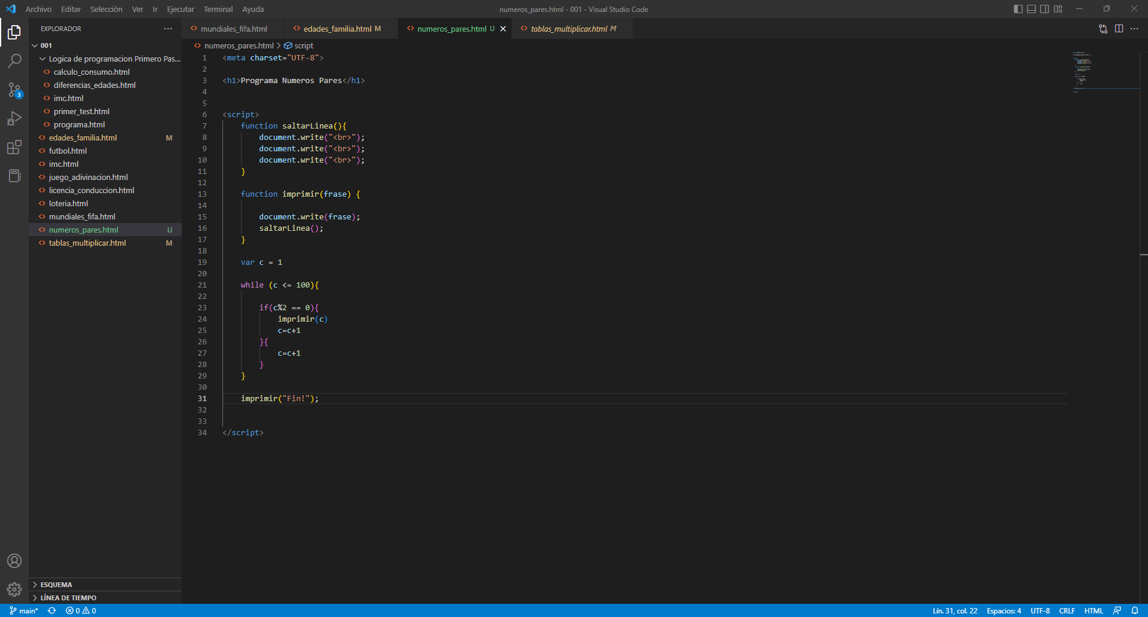
Task: Expand the LÍNEA DE TIEMPO section
Action: pyautogui.click(x=105, y=598)
